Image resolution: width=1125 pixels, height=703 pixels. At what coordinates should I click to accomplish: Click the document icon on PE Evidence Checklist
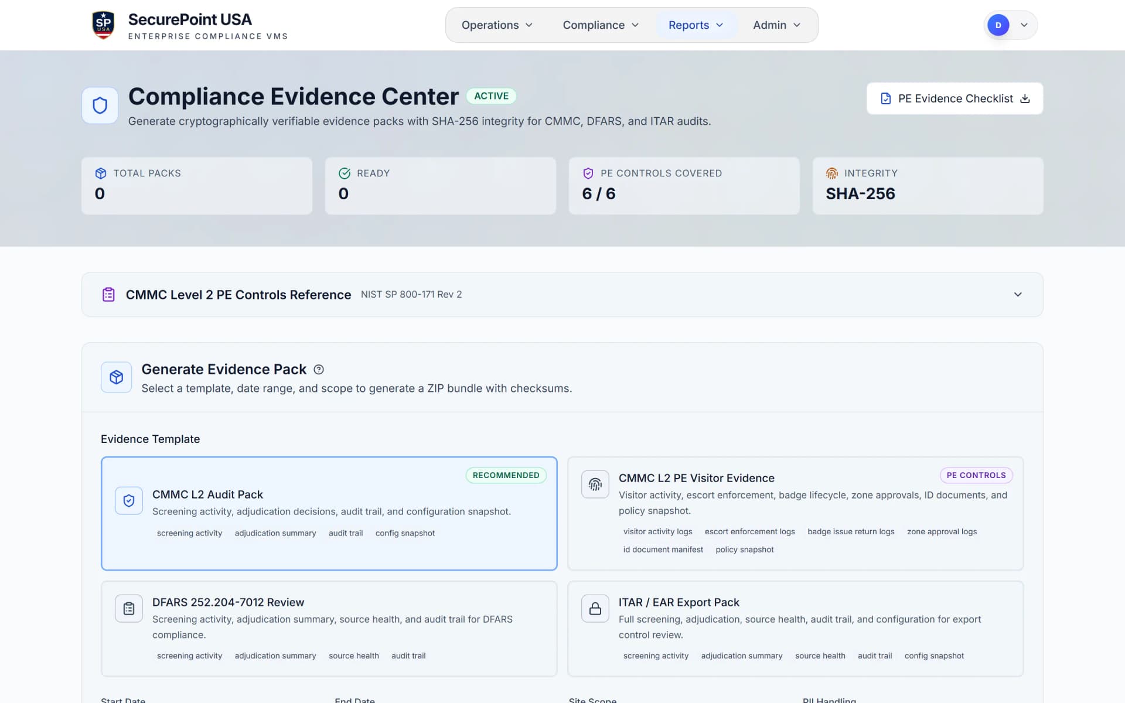pos(886,98)
